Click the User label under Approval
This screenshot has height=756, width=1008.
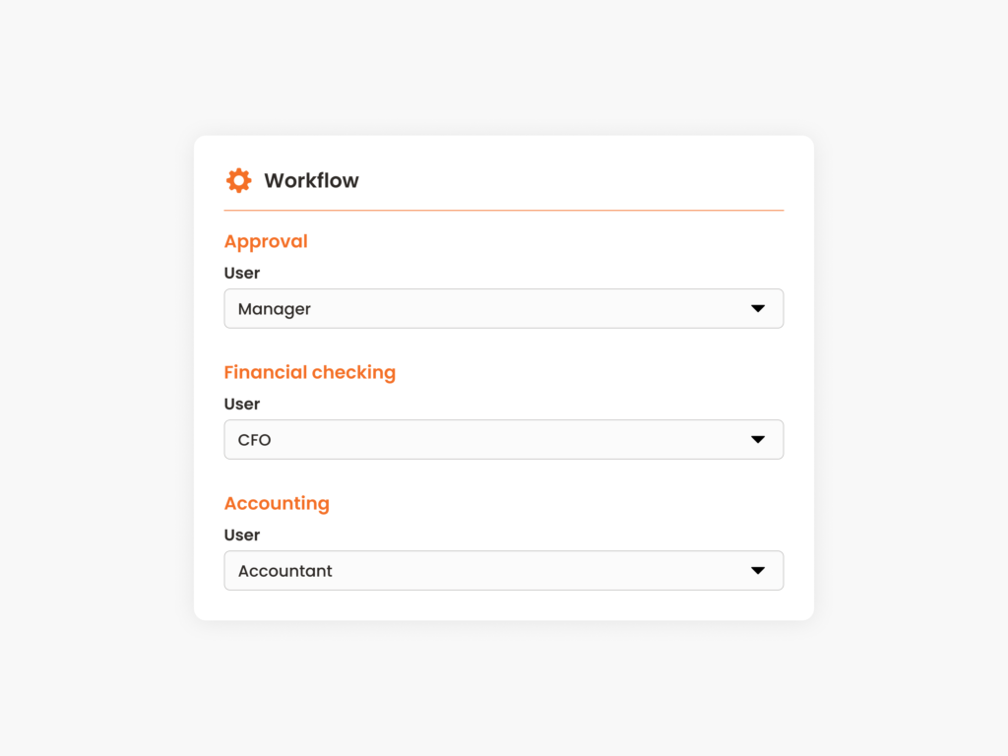[241, 273]
